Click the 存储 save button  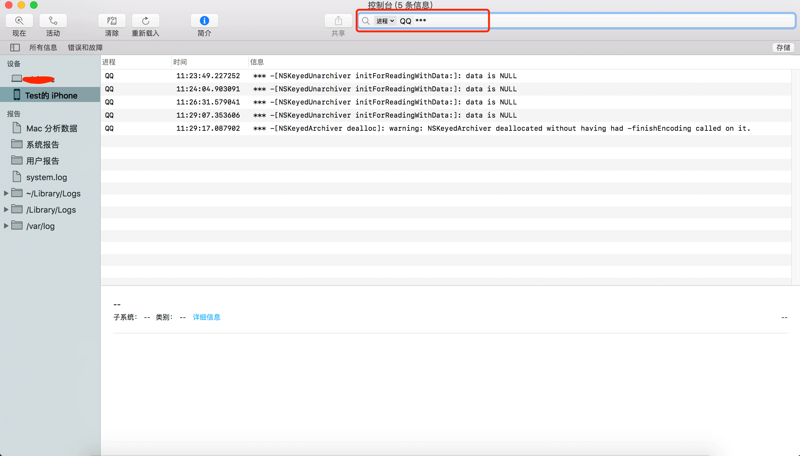click(783, 47)
